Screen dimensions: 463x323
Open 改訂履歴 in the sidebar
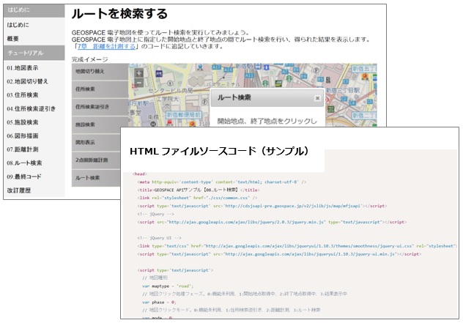(x=19, y=190)
